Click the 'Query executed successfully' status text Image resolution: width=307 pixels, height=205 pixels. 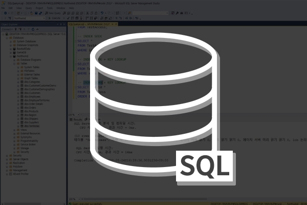87,204
